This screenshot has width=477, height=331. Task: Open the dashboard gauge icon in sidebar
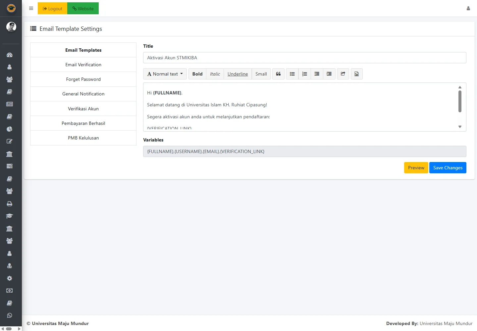(x=10, y=55)
